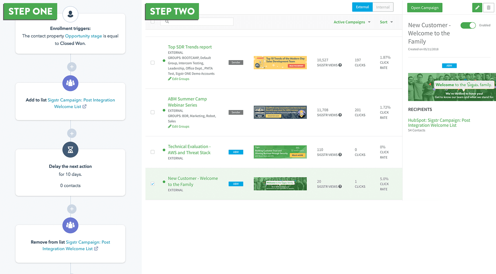
Task: Open HubSpot recipients list link
Action: (x=439, y=123)
